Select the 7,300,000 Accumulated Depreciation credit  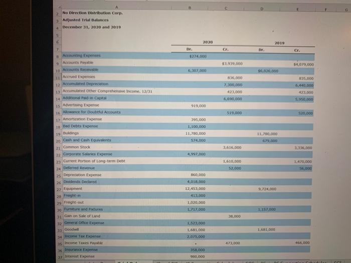[233, 85]
